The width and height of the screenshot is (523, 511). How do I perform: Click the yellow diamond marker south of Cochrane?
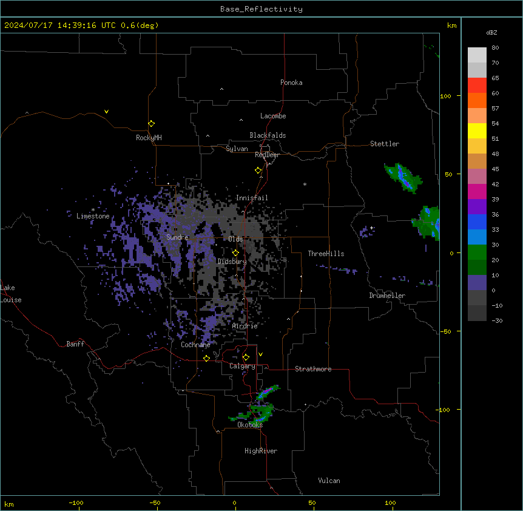click(206, 358)
